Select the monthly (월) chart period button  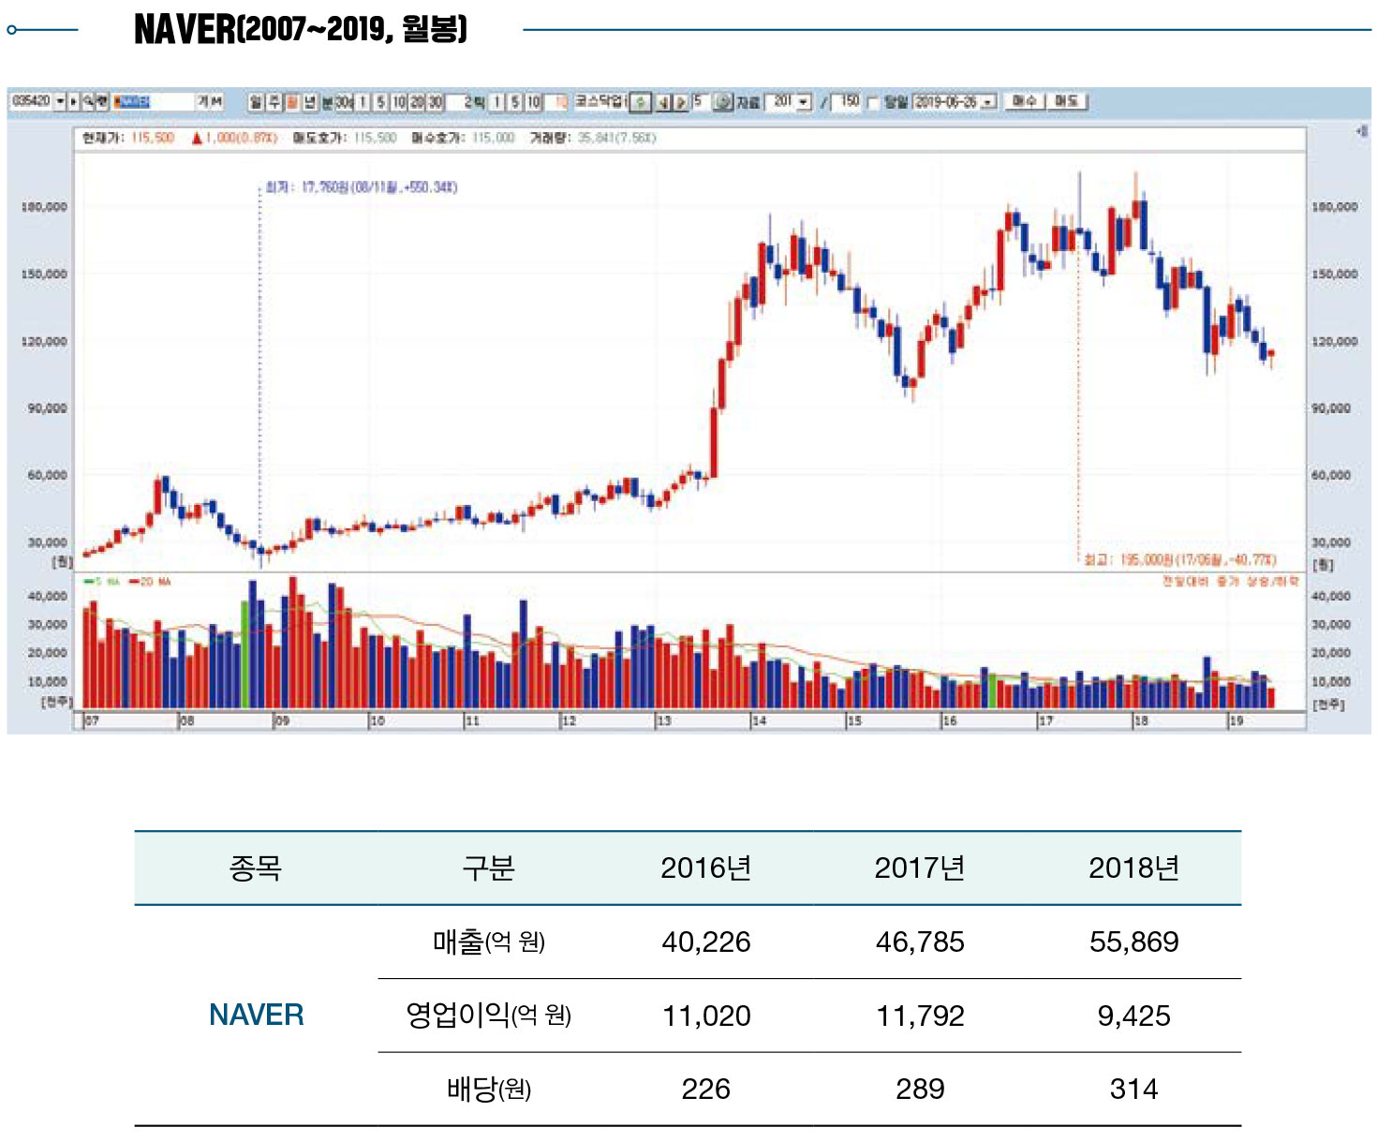click(x=292, y=102)
